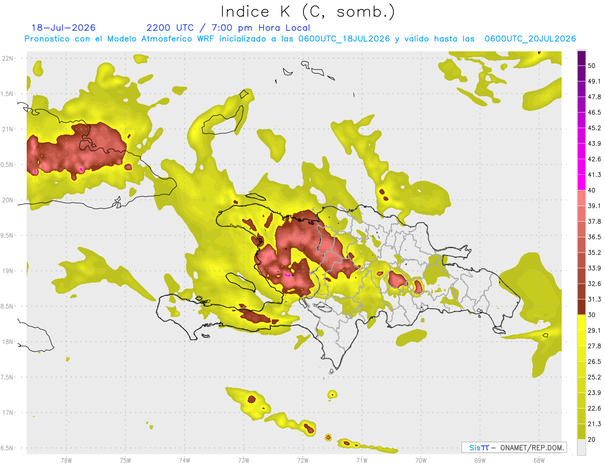The width and height of the screenshot is (605, 467).
Task: Click the "19N" latitude label
Action: point(8,271)
